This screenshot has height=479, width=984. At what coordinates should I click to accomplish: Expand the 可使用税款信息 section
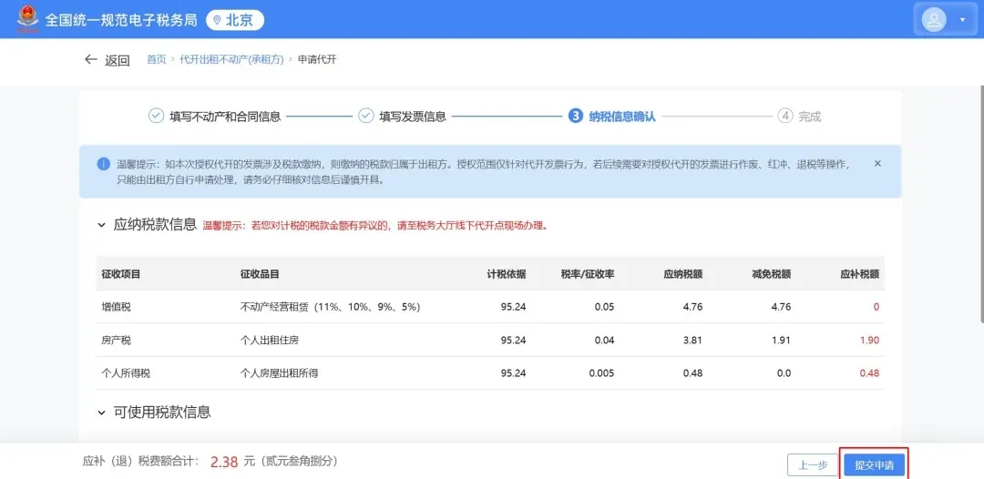(102, 413)
